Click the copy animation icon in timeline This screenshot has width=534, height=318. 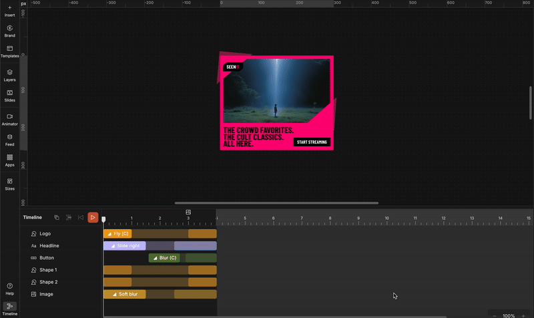[57, 217]
